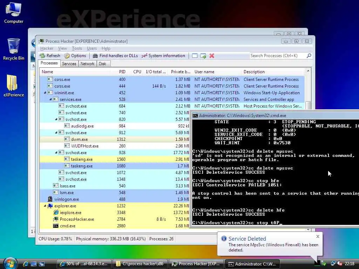Click the taskbar clock showing 22:18
The height and width of the screenshot is (269, 359).
[x=350, y=264]
